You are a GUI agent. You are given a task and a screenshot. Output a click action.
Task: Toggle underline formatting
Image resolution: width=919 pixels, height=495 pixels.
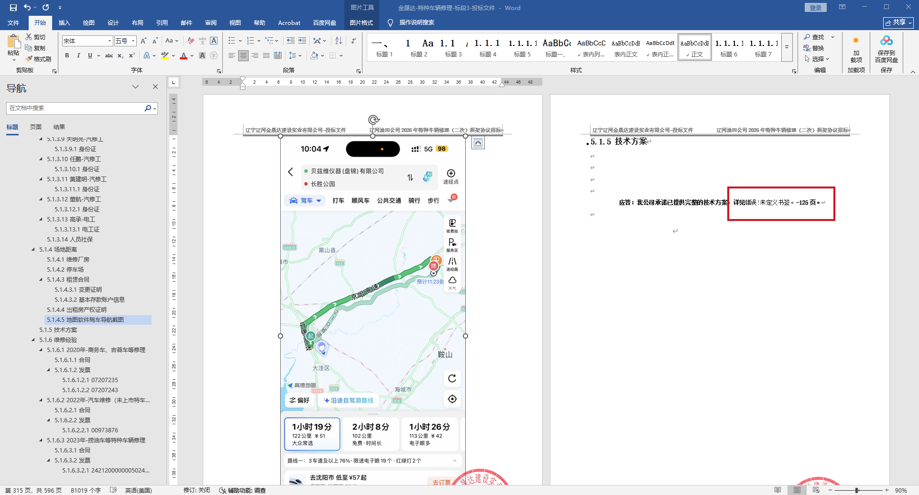(x=90, y=55)
